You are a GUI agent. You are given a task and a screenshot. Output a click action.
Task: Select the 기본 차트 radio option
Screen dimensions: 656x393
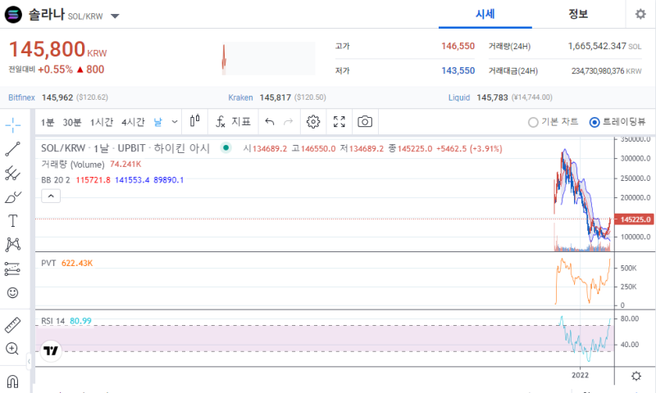point(553,122)
